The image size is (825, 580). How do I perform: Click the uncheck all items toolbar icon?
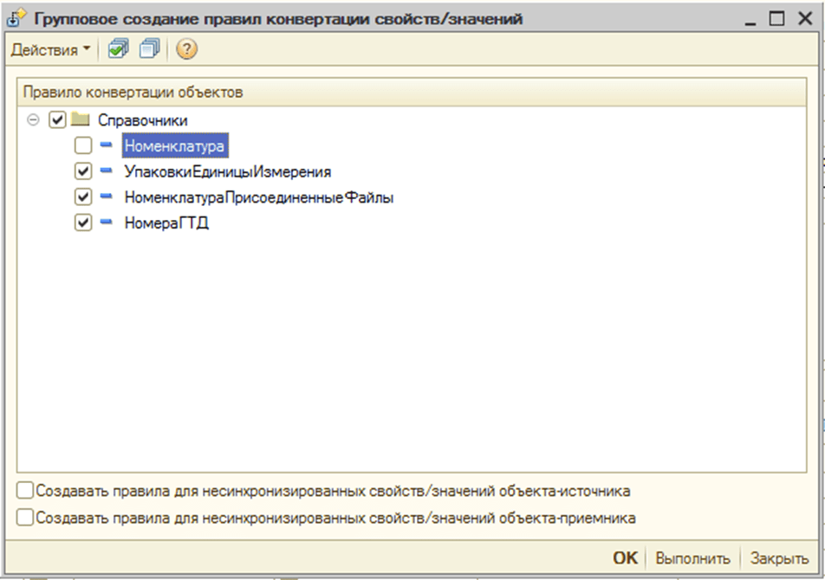149,50
